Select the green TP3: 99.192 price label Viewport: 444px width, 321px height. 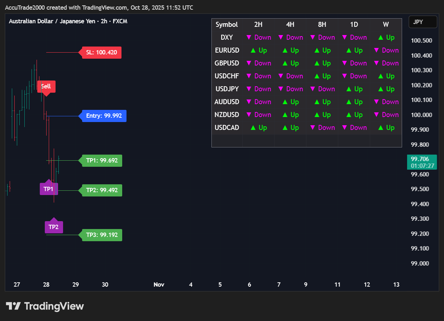102,235
